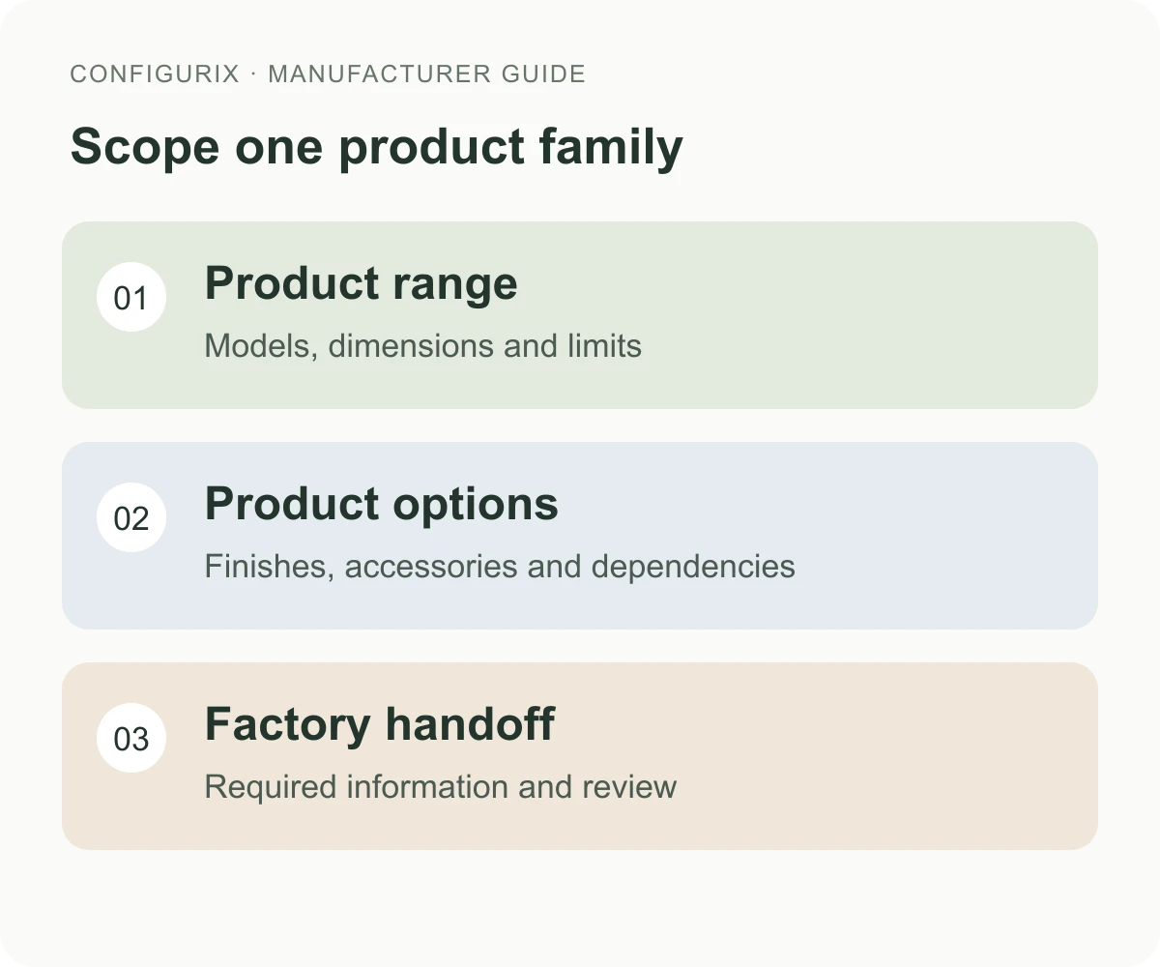The height and width of the screenshot is (967, 1160).
Task: Open the Factory handoff heading
Action: tap(380, 724)
